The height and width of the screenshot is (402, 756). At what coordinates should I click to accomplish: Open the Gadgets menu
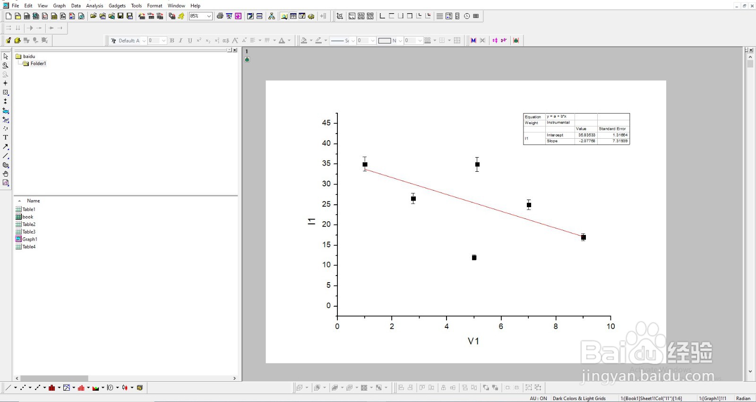[117, 6]
